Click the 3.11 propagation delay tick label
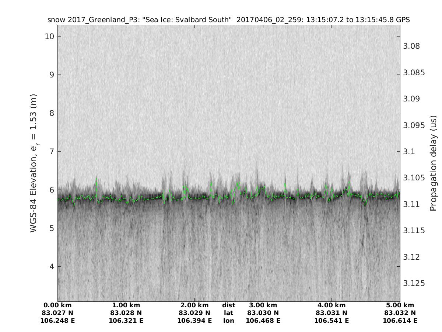 point(412,204)
